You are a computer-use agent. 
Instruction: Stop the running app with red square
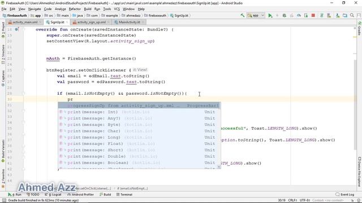pos(313,15)
